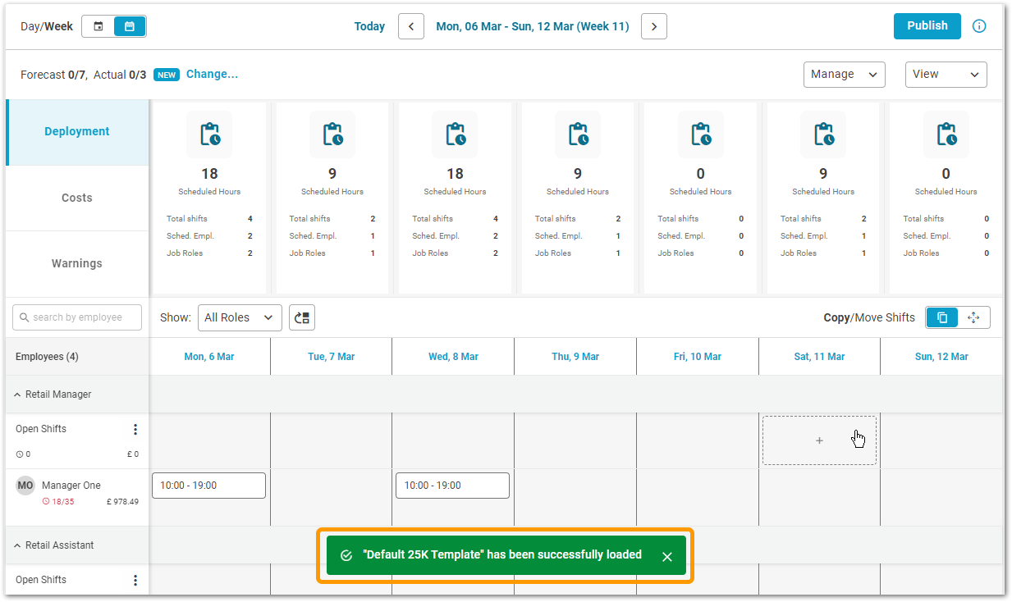Switch to the Warnings tab
The image size is (1012, 602).
pyautogui.click(x=77, y=263)
